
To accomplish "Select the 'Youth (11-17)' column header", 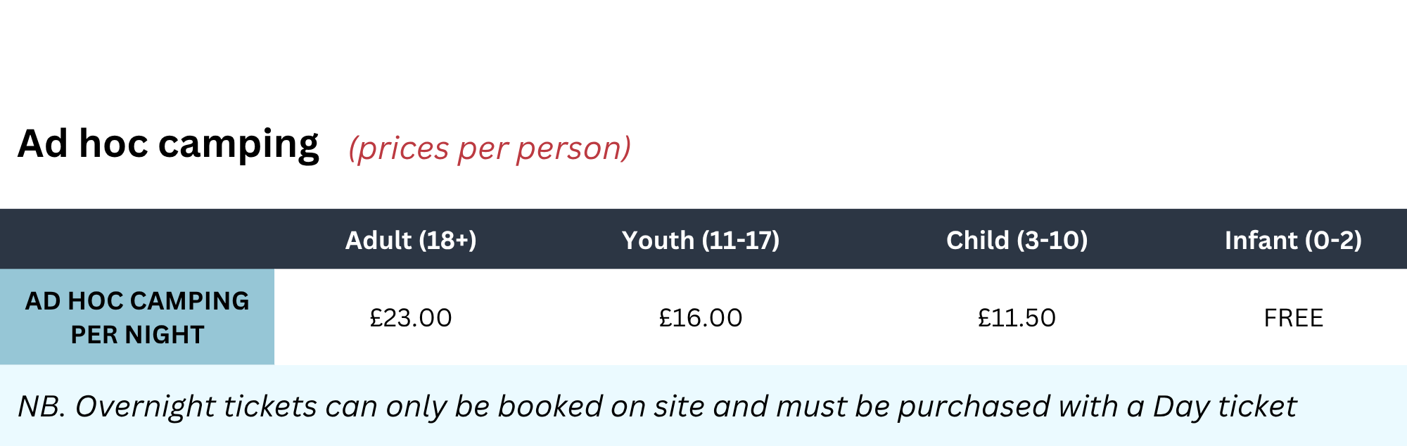I will pyautogui.click(x=701, y=241).
